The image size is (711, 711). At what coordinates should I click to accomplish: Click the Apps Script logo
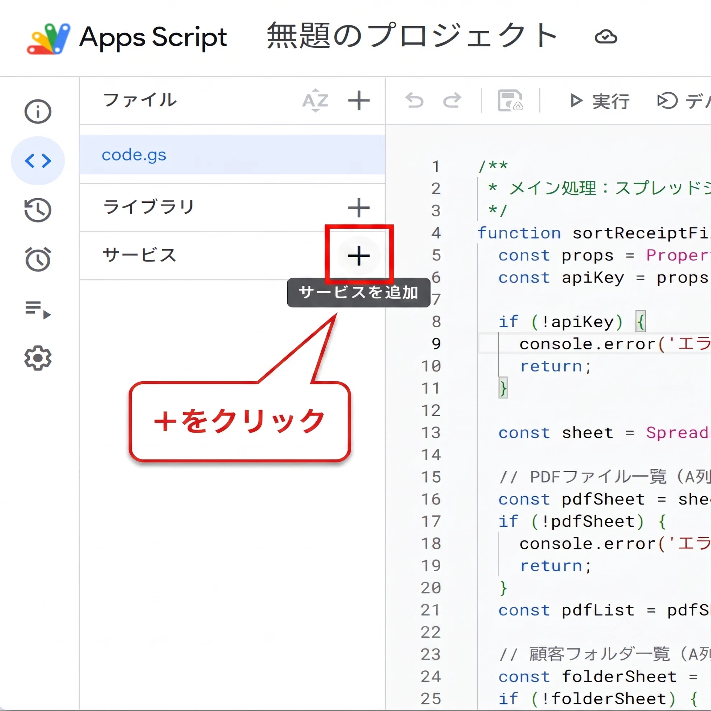coord(49,38)
